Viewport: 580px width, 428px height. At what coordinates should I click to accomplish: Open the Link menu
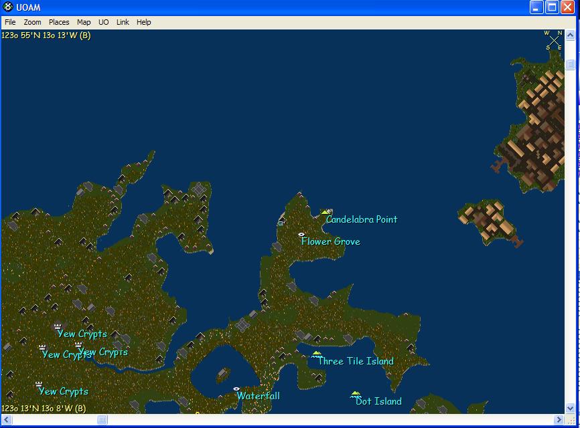123,22
